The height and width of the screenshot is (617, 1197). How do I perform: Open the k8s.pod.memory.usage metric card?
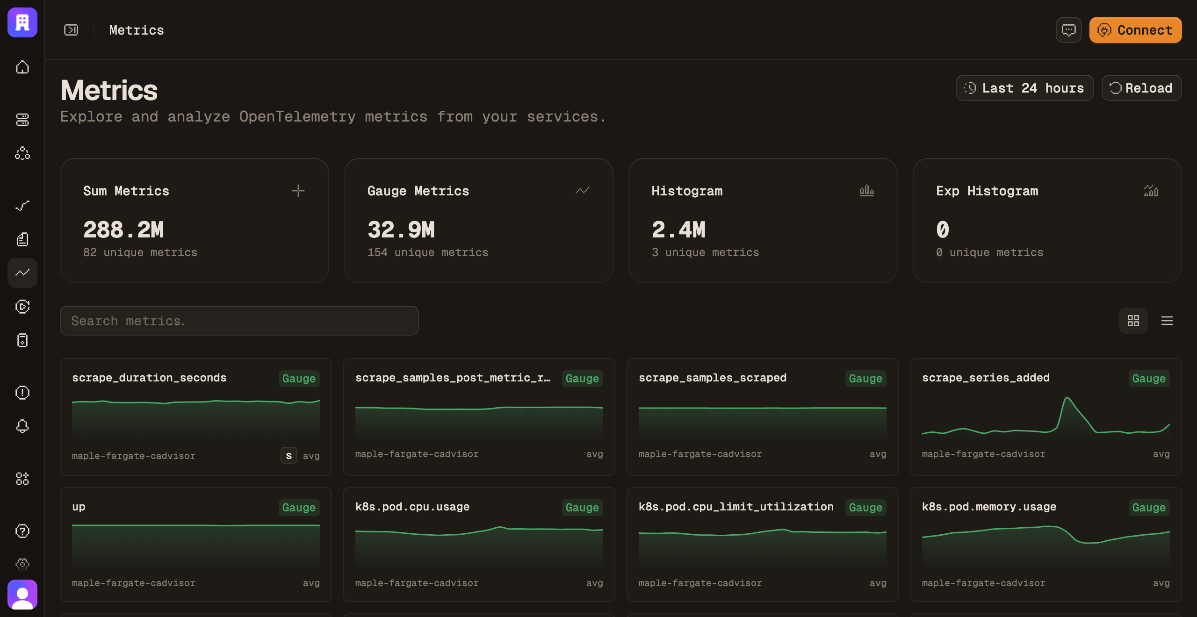(1046, 545)
